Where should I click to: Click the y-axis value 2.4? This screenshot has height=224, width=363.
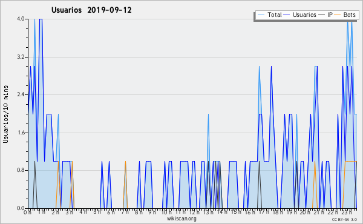coord(21,94)
